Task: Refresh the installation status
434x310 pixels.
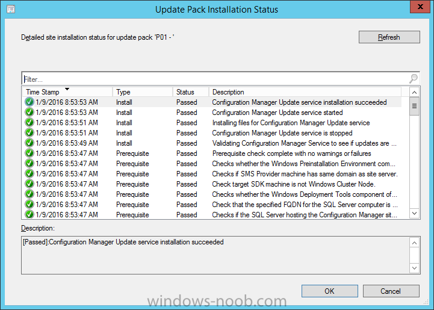Action: (389, 37)
